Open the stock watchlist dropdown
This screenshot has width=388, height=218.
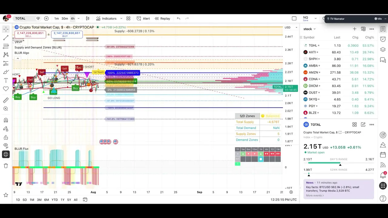click(x=309, y=29)
